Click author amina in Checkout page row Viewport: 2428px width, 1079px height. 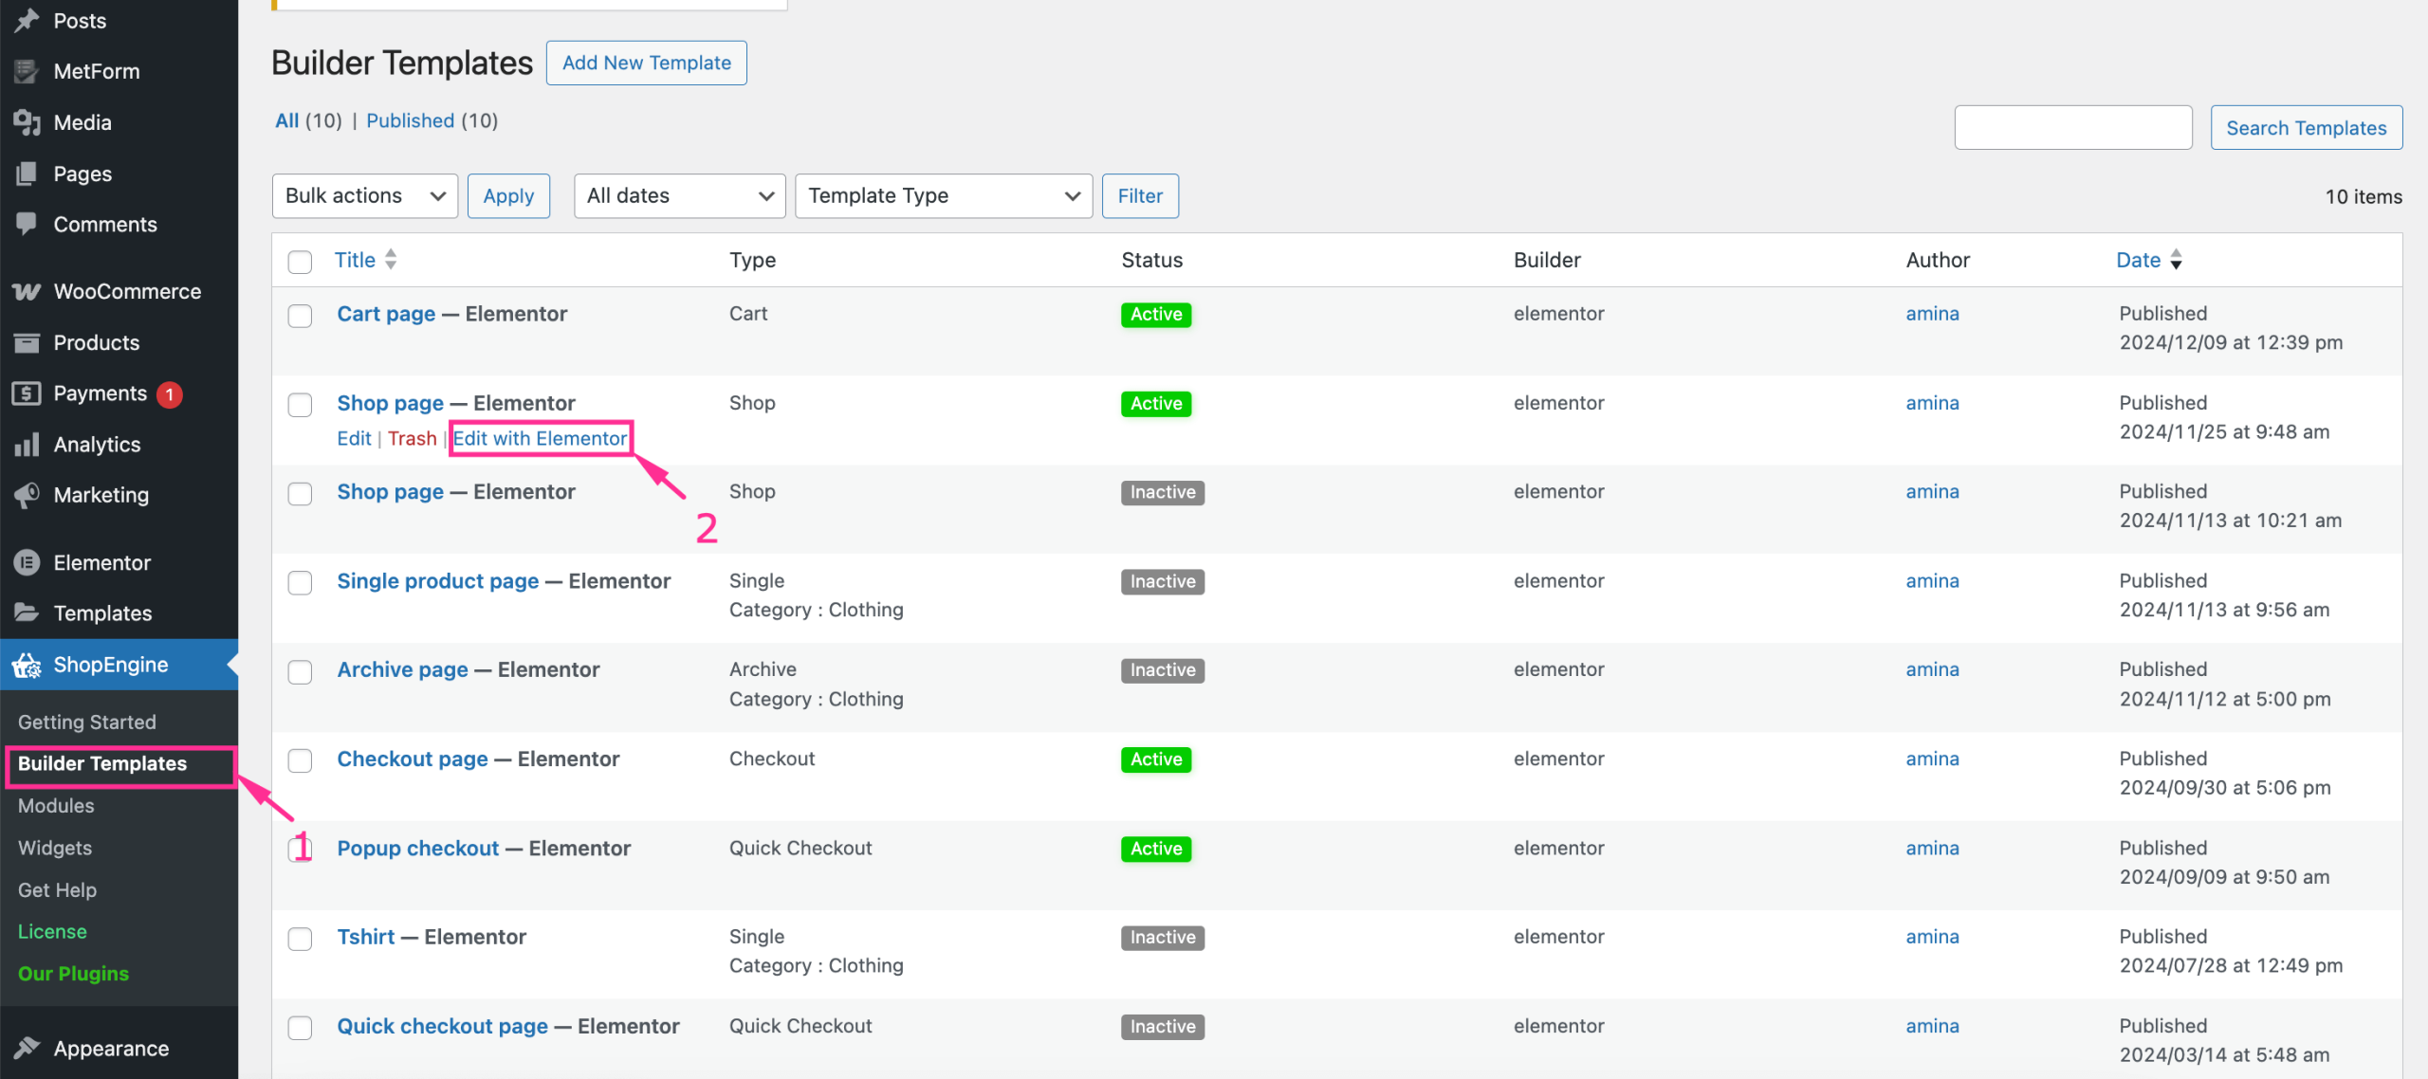pos(1933,759)
